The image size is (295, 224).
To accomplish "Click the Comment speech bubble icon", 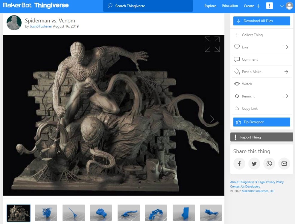I will click(237, 60).
